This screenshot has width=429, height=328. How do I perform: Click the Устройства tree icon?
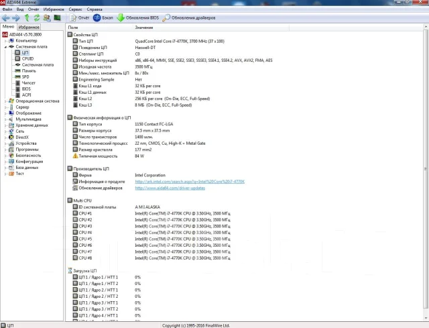(x=11, y=143)
